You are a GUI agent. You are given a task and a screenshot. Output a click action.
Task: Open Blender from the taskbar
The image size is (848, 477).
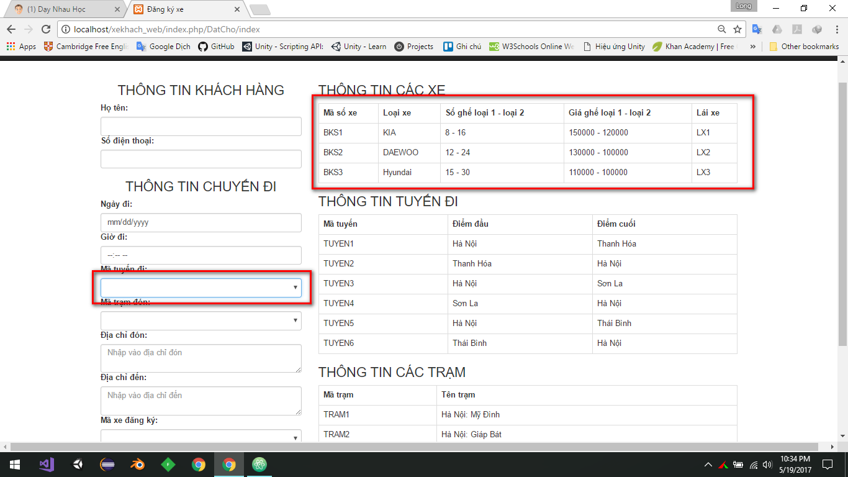point(138,464)
